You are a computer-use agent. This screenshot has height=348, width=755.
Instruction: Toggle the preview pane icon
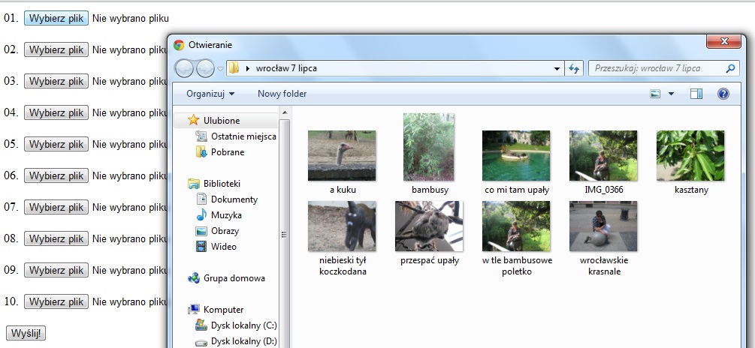click(696, 94)
